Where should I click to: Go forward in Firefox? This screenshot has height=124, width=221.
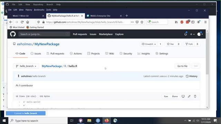click(17, 22)
